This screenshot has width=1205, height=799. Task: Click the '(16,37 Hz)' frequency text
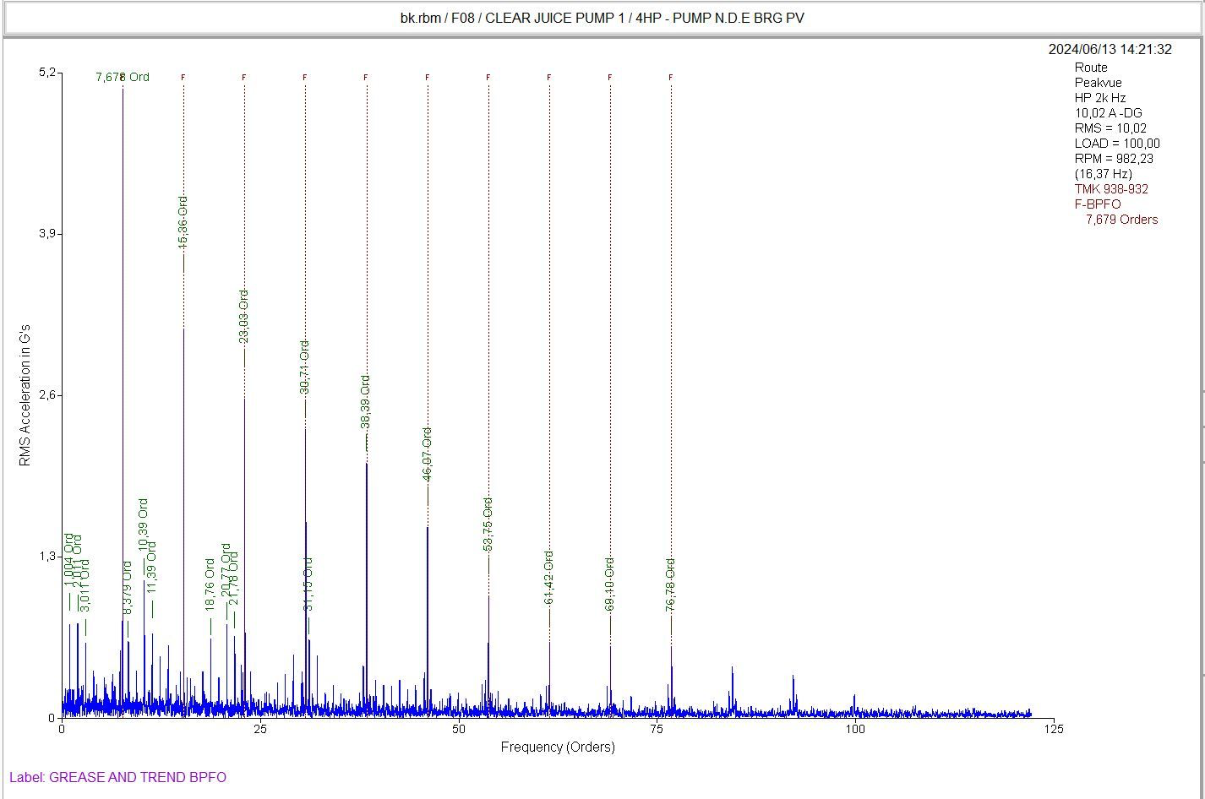coord(1104,174)
